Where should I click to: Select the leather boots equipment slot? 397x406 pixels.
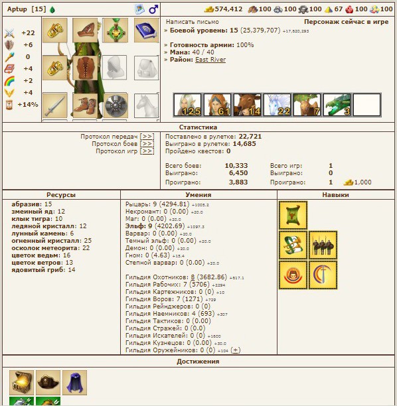85,105
